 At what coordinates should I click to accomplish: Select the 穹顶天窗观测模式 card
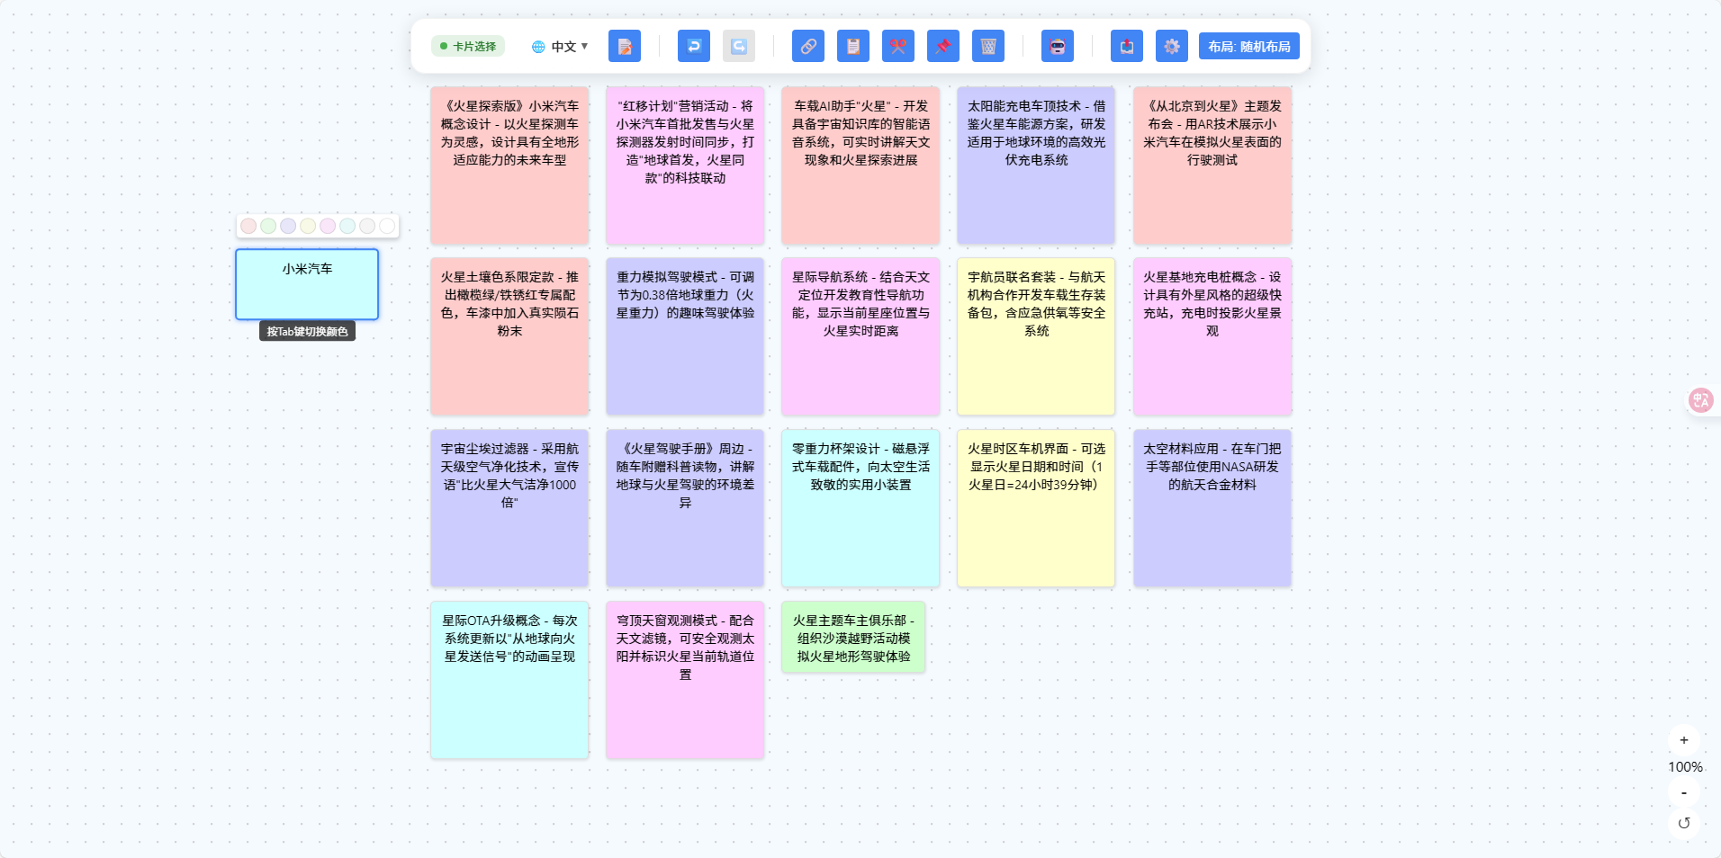[x=685, y=680]
